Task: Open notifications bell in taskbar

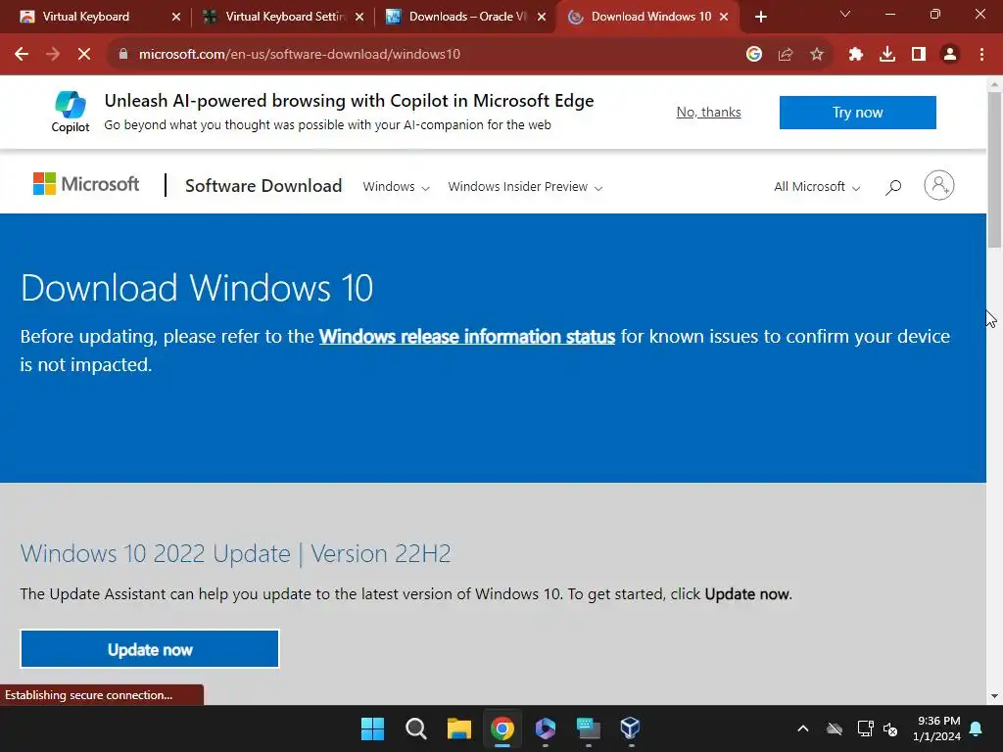Action: 977,728
